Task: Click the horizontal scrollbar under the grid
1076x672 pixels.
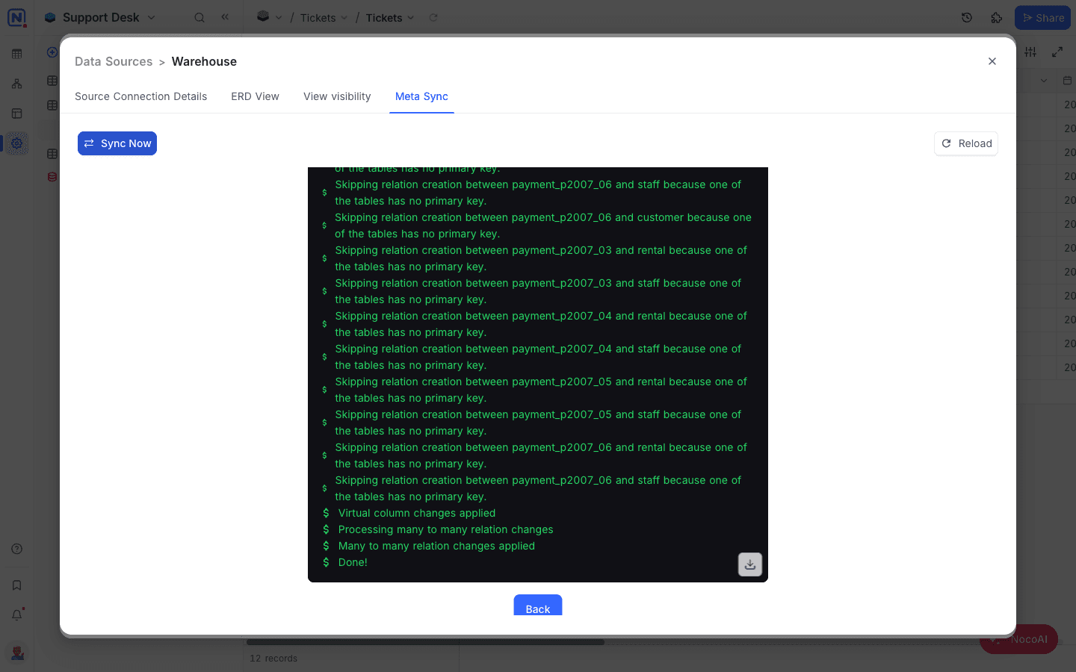Action: point(425,642)
